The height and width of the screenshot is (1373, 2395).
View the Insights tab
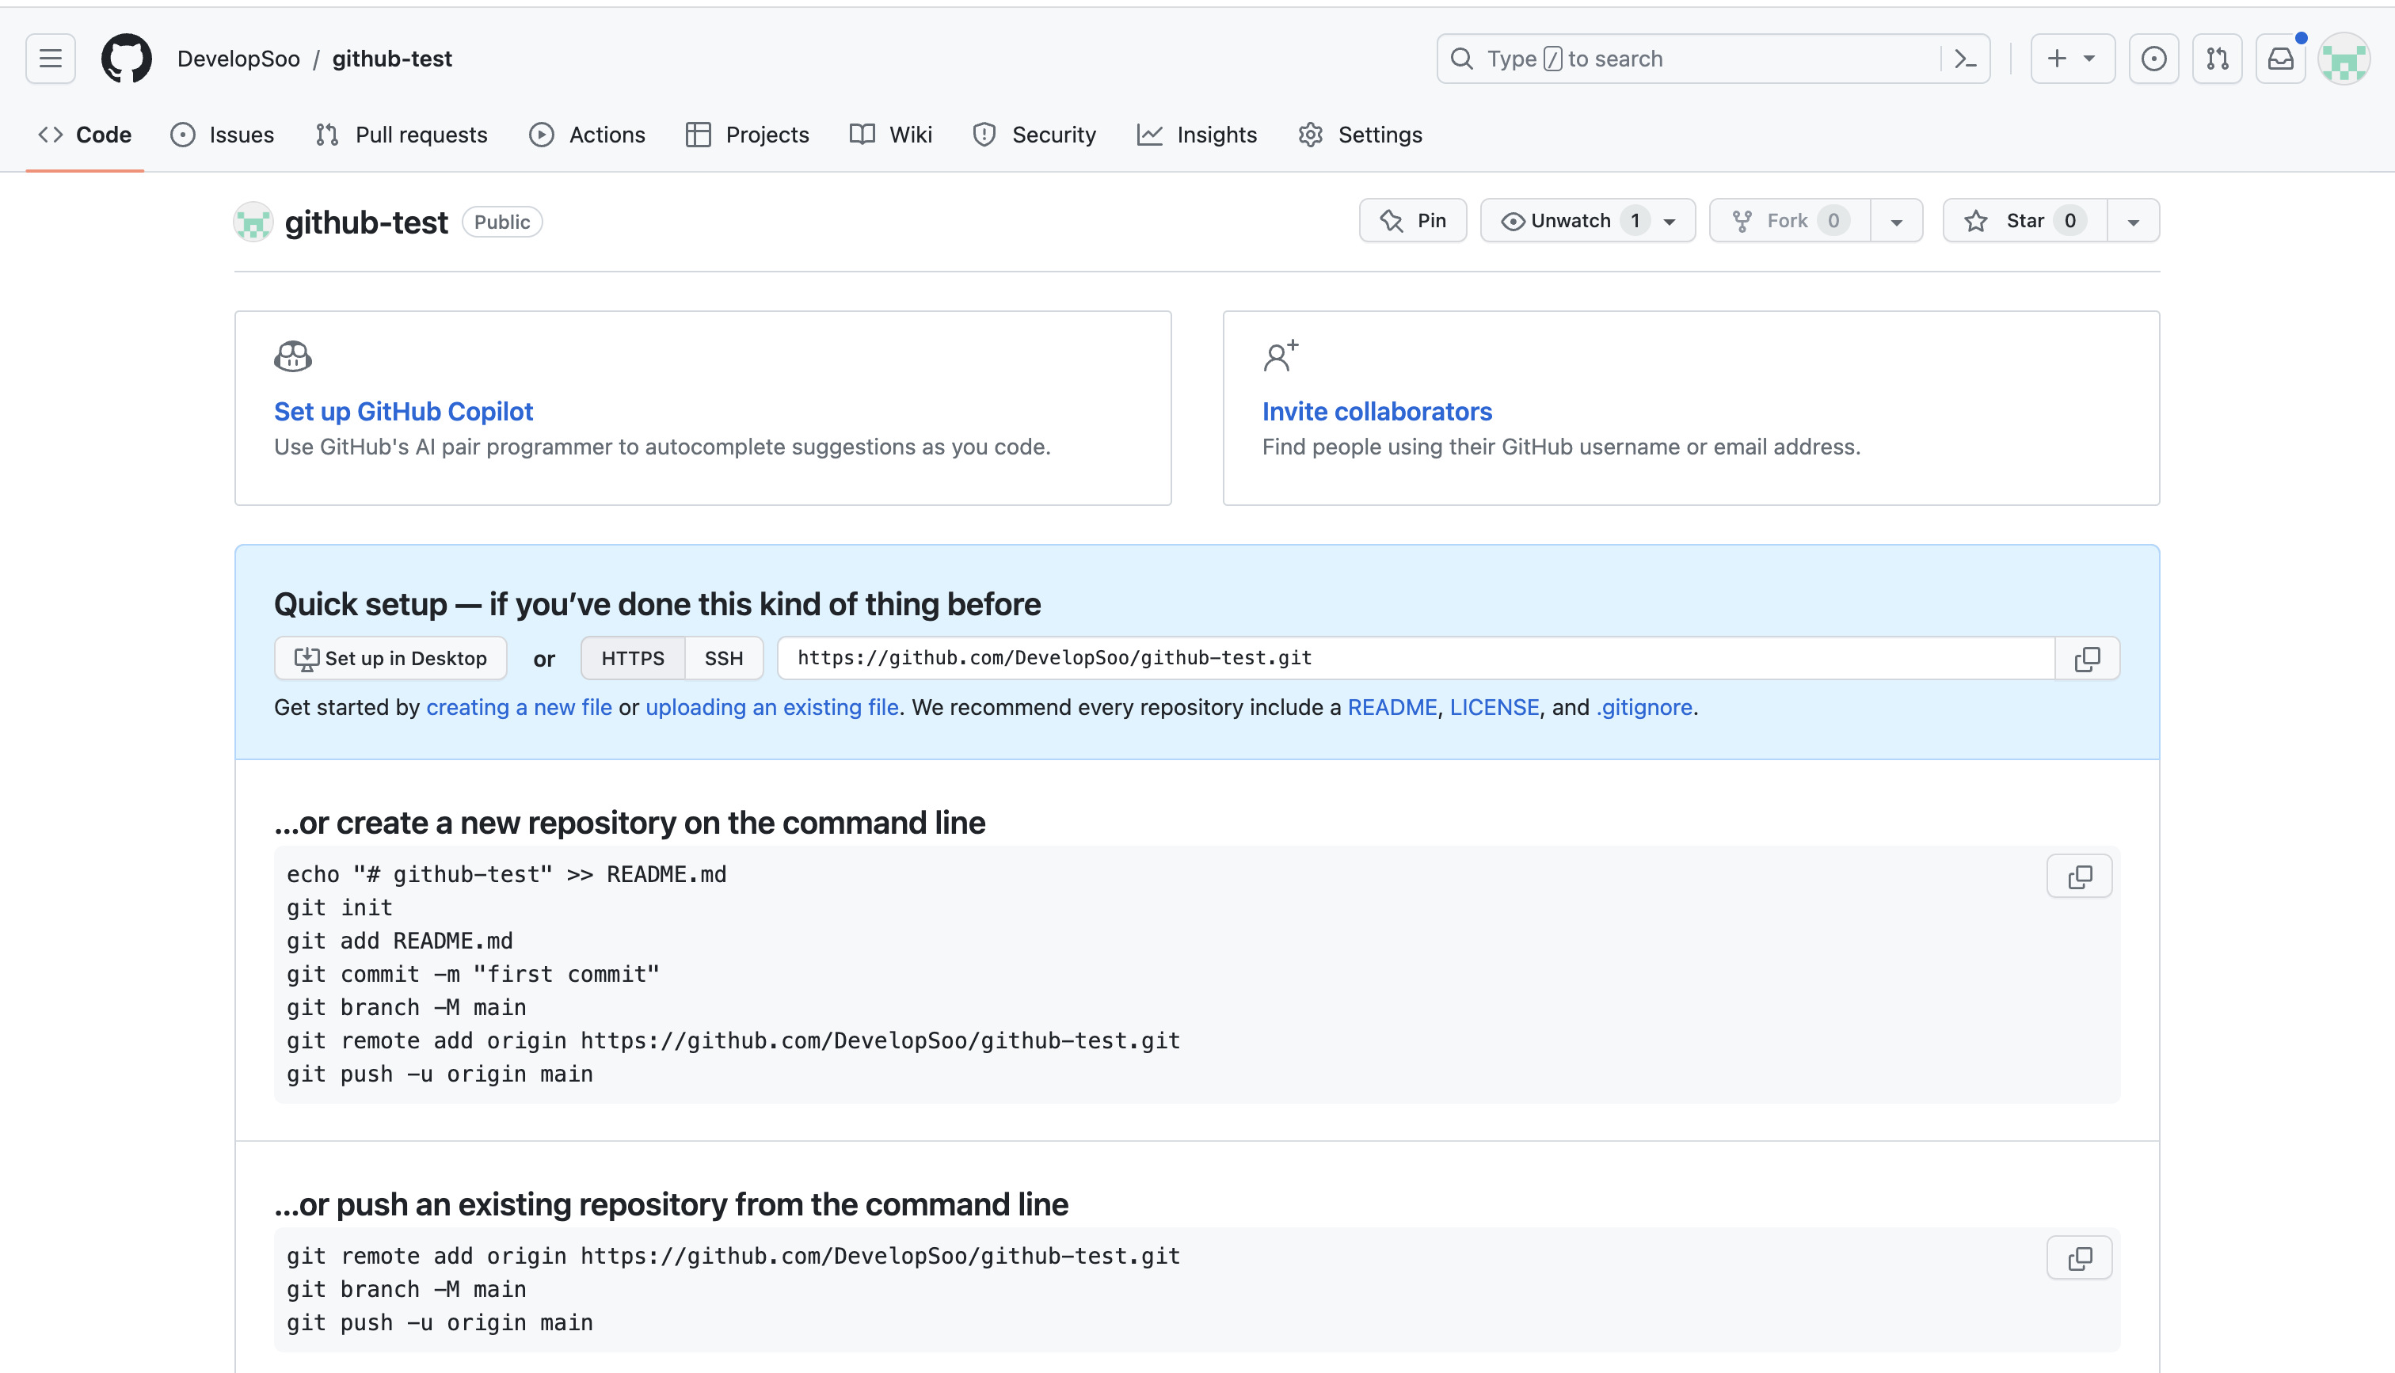point(1197,135)
